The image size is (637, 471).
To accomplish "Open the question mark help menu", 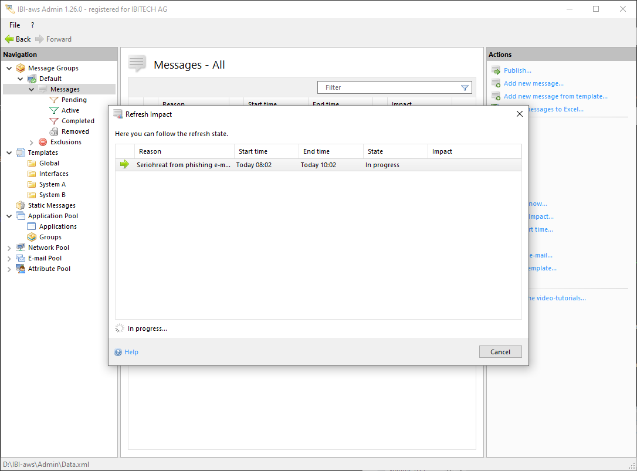I will tap(32, 25).
